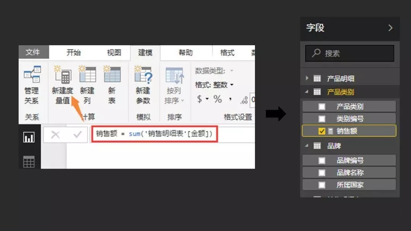The image size is (411, 231).
Task: Select the 品牌编号 field row
Action: click(349, 160)
